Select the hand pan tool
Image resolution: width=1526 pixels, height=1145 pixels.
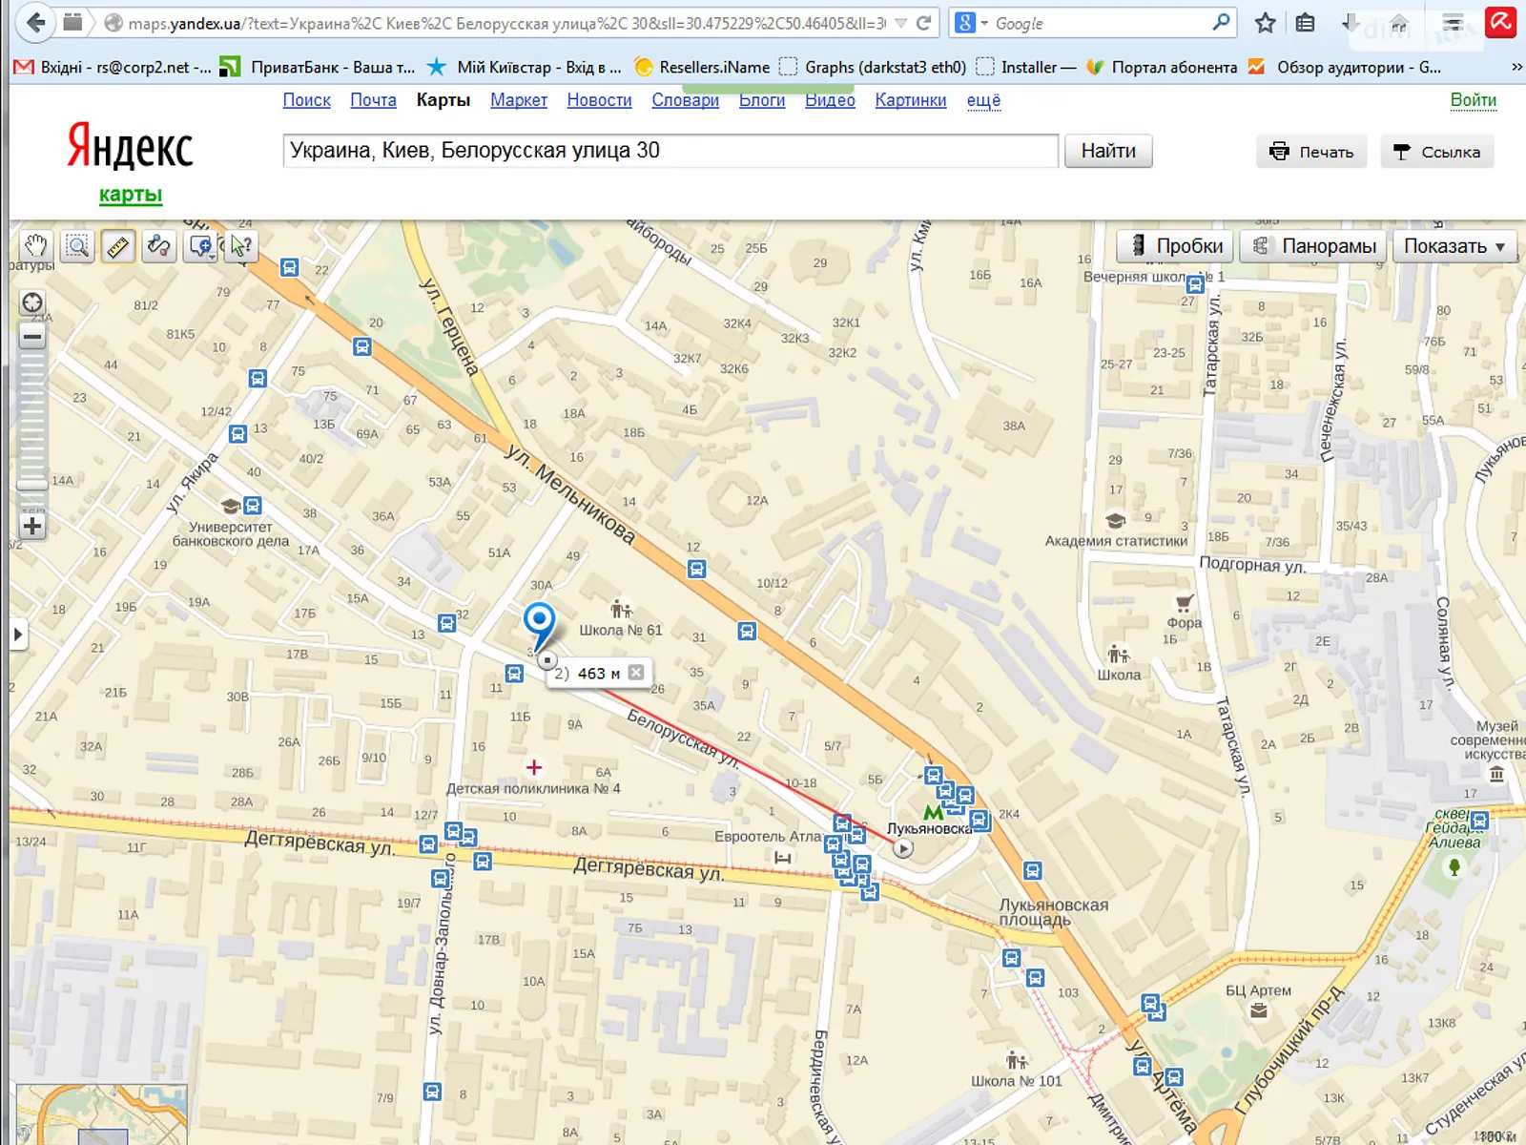[x=36, y=246]
